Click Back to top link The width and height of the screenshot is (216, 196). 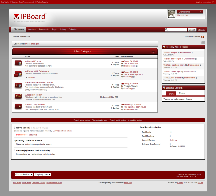(17, 183)
